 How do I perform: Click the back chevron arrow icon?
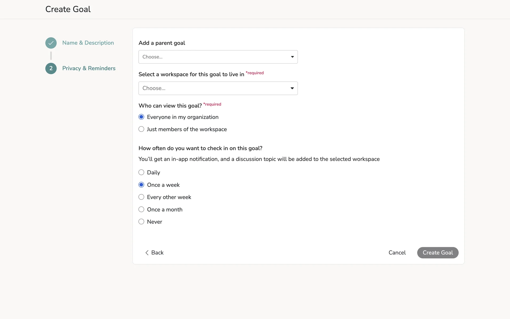[x=147, y=253]
